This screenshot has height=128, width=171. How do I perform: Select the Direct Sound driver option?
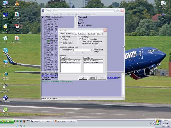(x=62, y=43)
